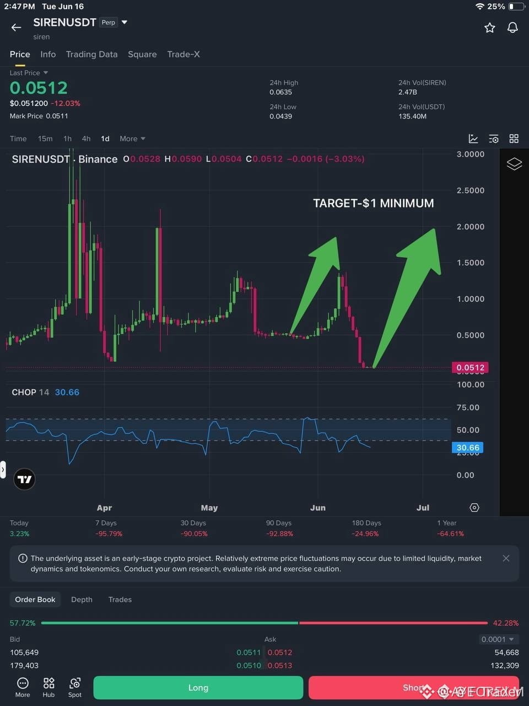Select the 7 Days performance range
529x706 pixels.
(109, 528)
